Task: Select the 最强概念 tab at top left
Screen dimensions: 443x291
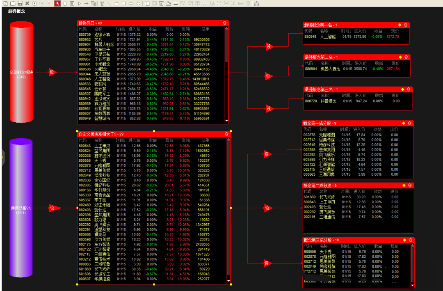Action: [17, 11]
